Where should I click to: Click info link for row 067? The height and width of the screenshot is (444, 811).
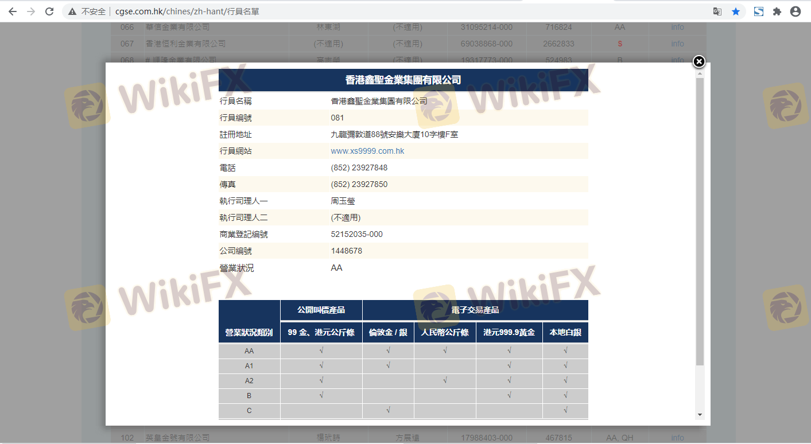coord(677,44)
